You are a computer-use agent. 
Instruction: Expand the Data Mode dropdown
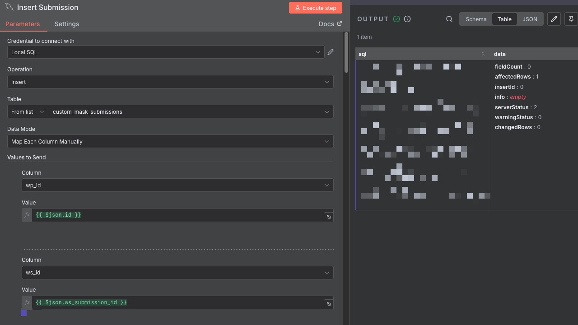tap(170, 141)
